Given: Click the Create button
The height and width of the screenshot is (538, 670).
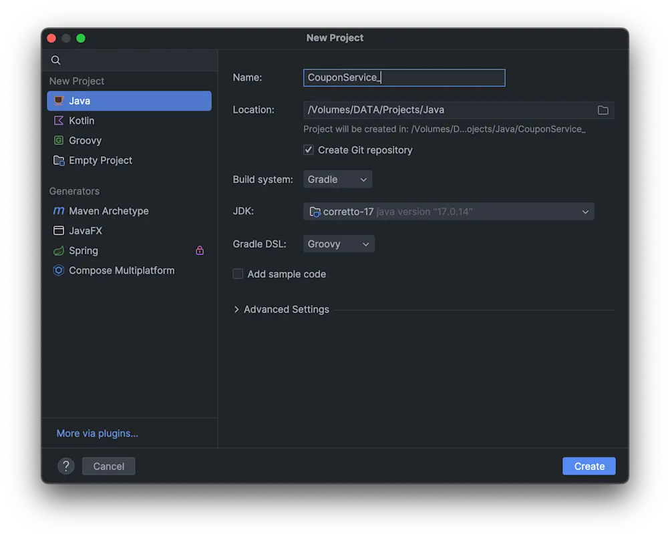Looking at the screenshot, I should click(589, 466).
